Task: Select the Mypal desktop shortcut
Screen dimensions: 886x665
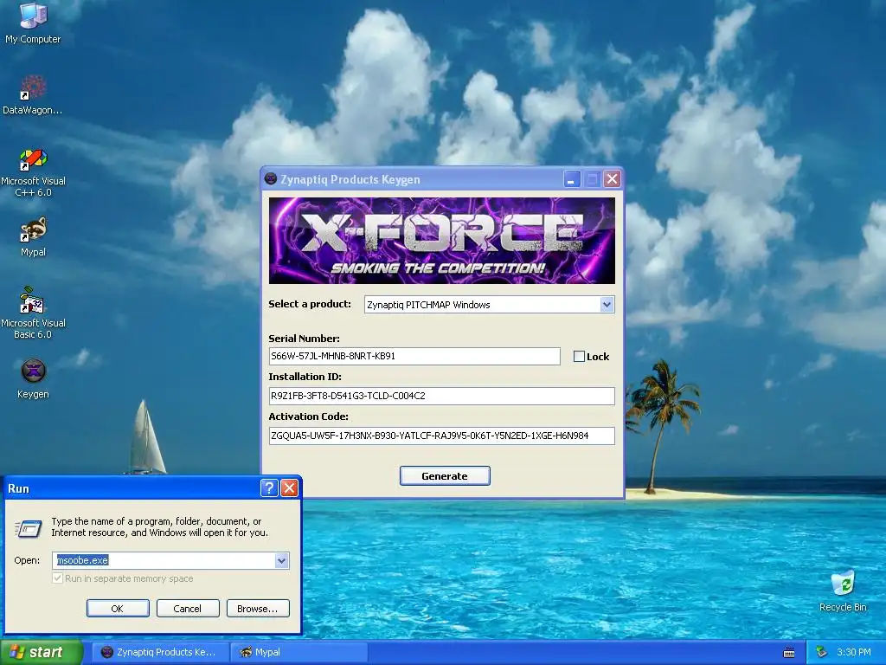Action: coord(33,237)
